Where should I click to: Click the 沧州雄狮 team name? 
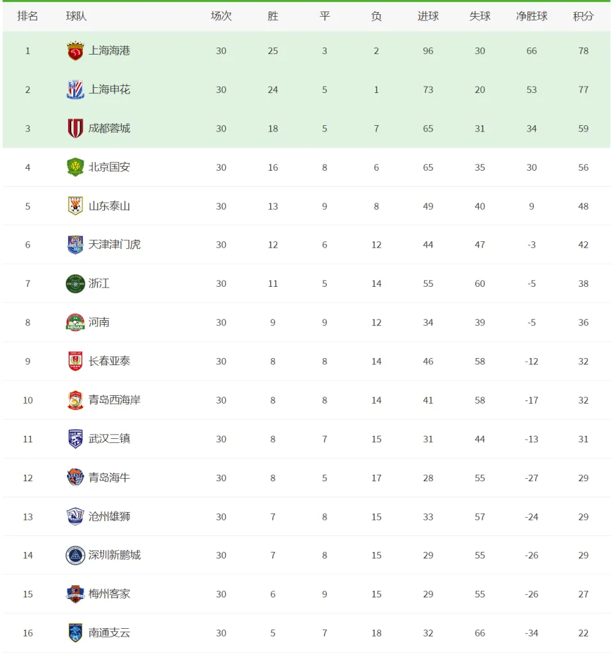109,517
